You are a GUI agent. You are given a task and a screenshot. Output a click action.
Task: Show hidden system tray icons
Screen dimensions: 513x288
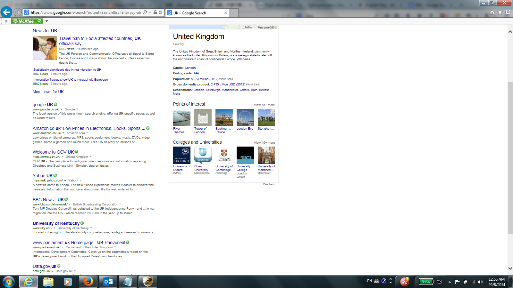tap(450, 282)
